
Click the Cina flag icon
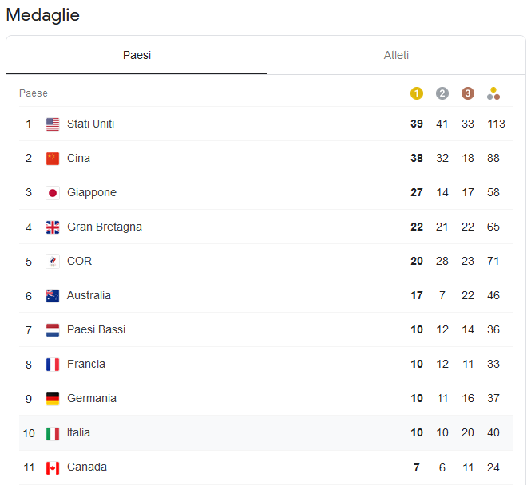click(53, 159)
